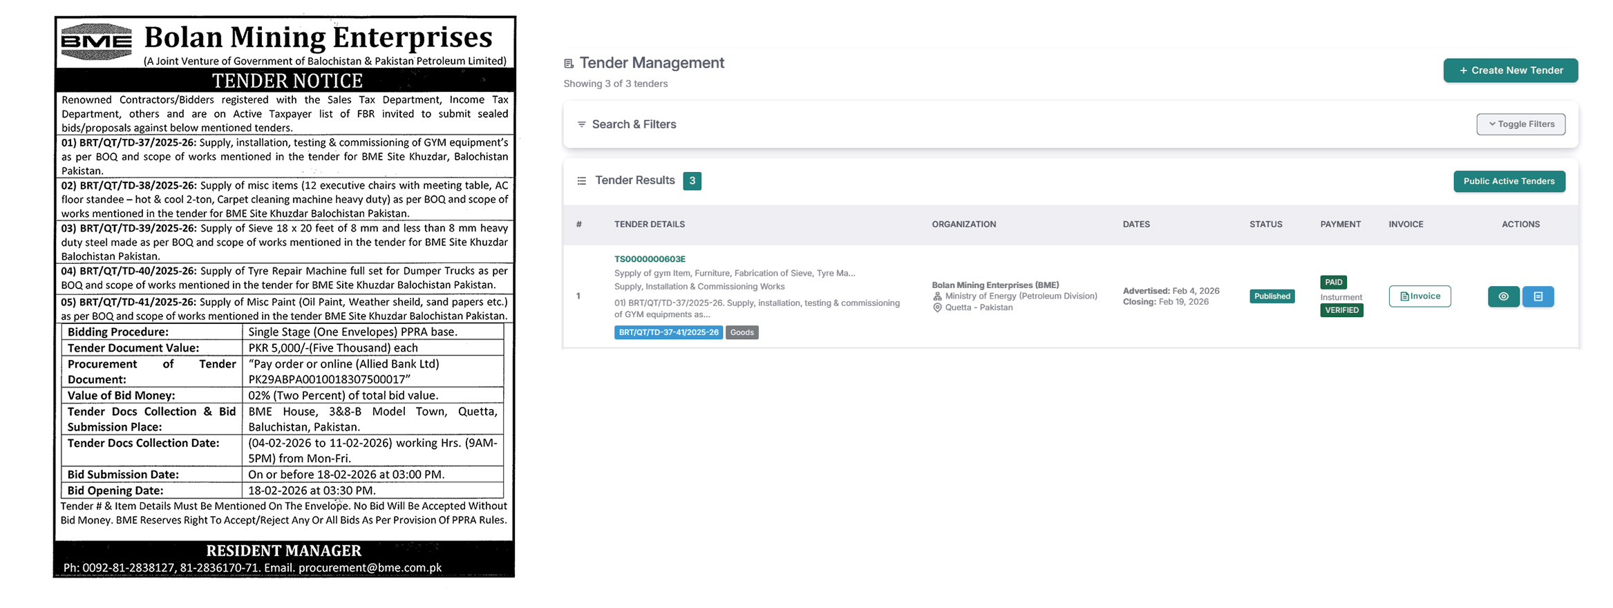Expand the Search & Filters panel header
The image size is (1613, 608).
click(x=634, y=124)
